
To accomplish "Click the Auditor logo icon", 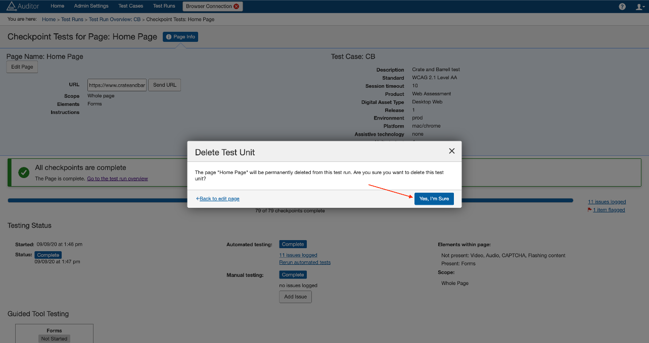I will (11, 6).
